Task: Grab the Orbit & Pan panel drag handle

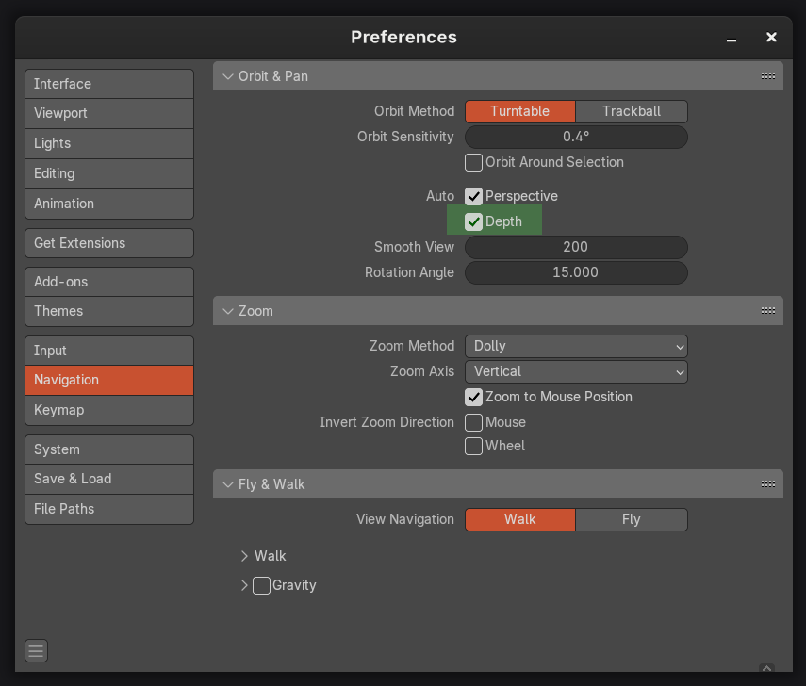Action: click(x=768, y=76)
